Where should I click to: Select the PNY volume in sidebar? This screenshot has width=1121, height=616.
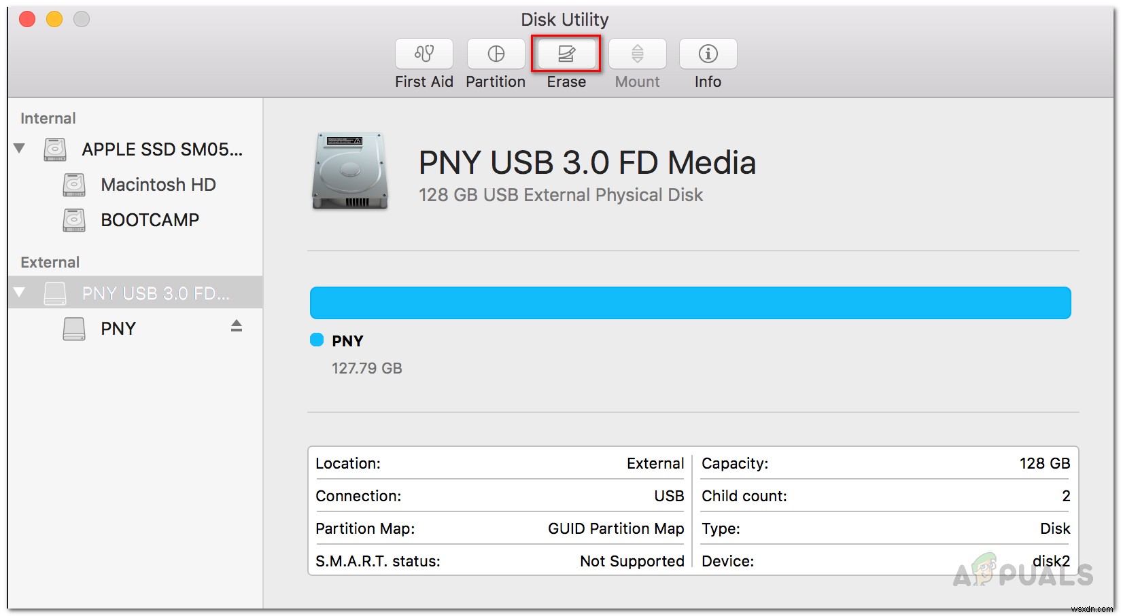click(118, 329)
